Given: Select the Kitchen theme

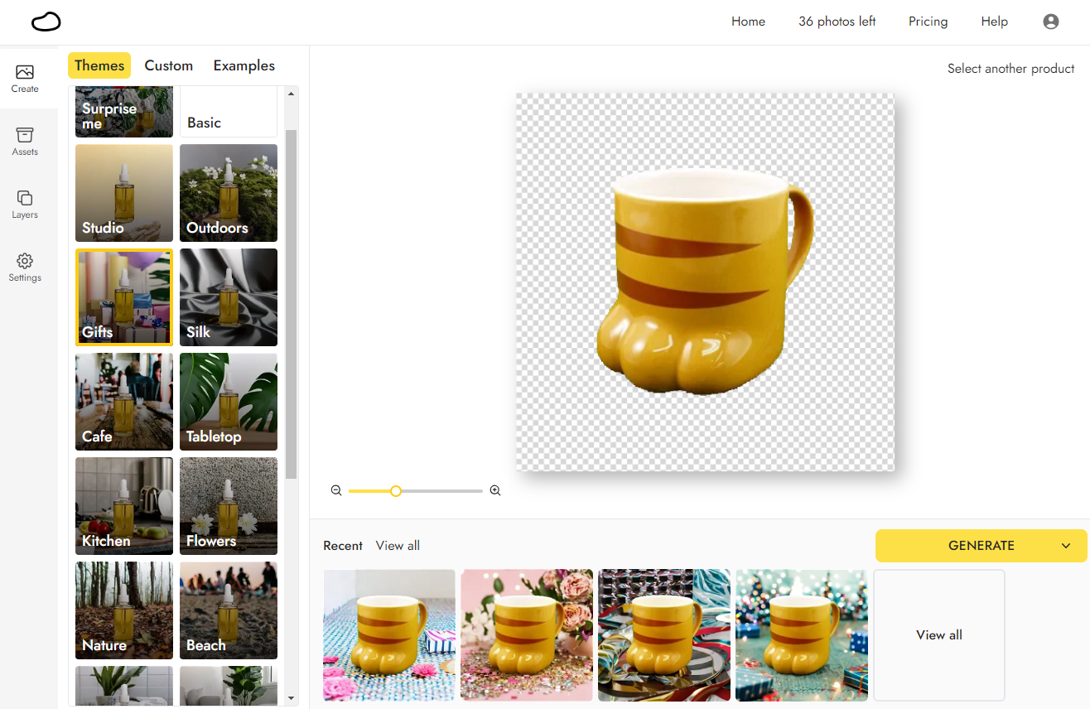Looking at the screenshot, I should tap(124, 506).
